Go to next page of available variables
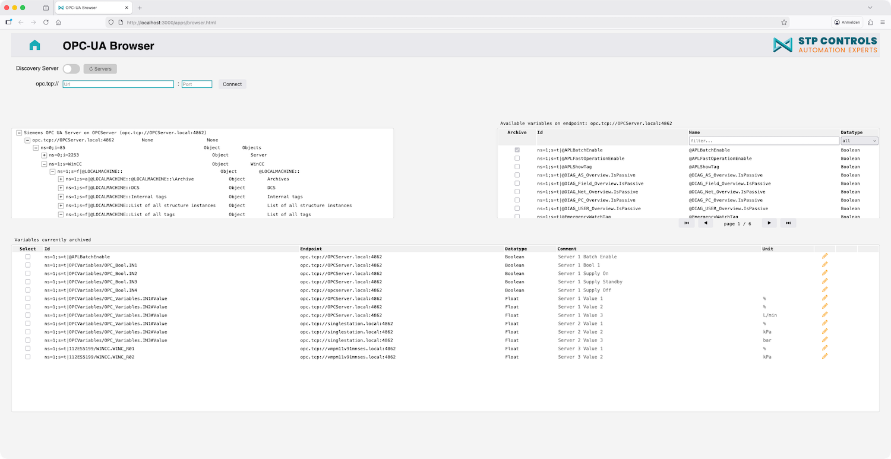 coord(769,223)
